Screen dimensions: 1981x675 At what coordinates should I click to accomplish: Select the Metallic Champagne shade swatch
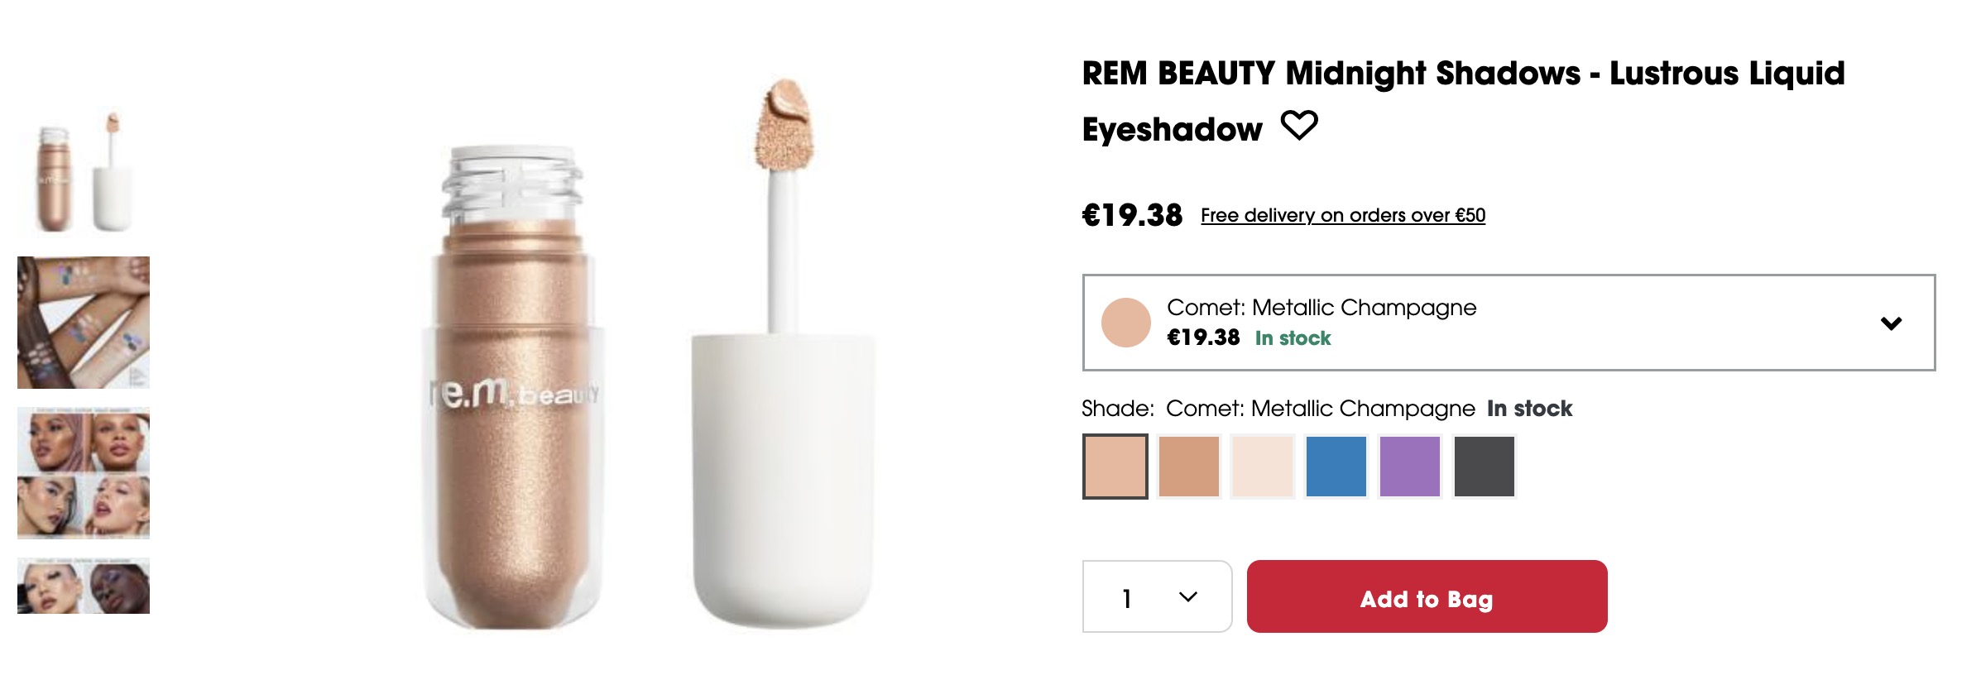(x=1115, y=467)
